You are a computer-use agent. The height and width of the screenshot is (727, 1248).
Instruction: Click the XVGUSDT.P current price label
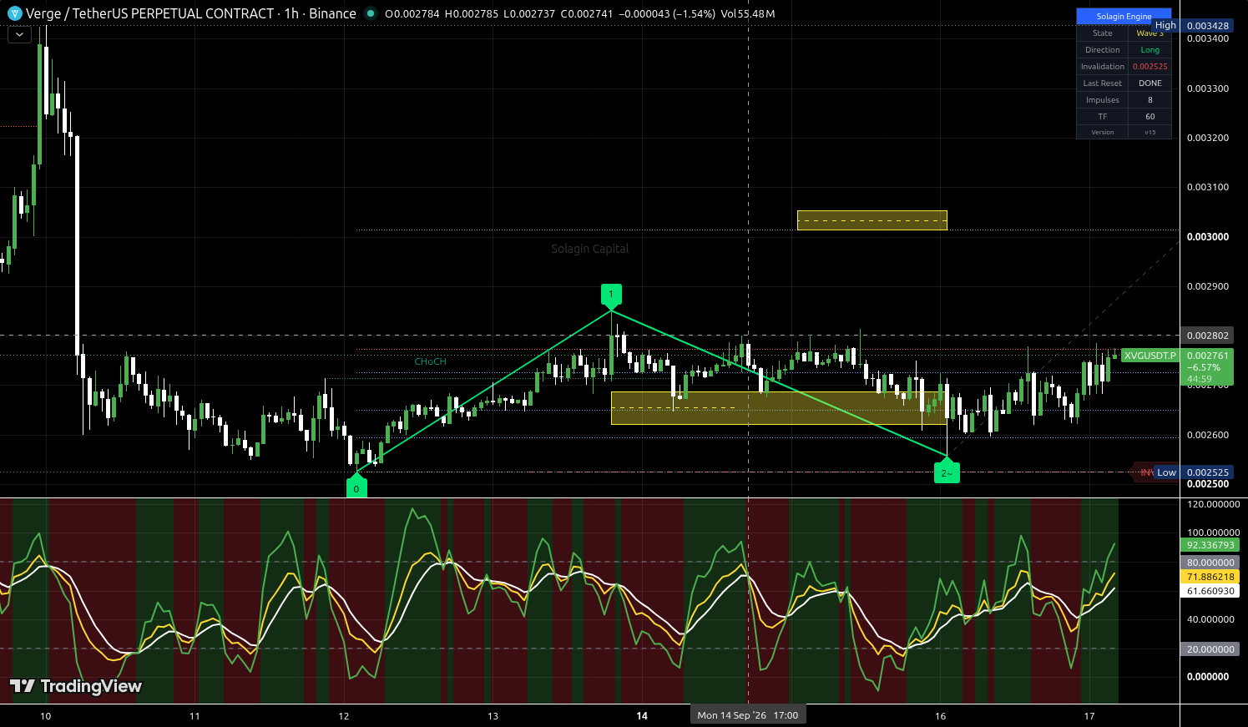point(1149,356)
